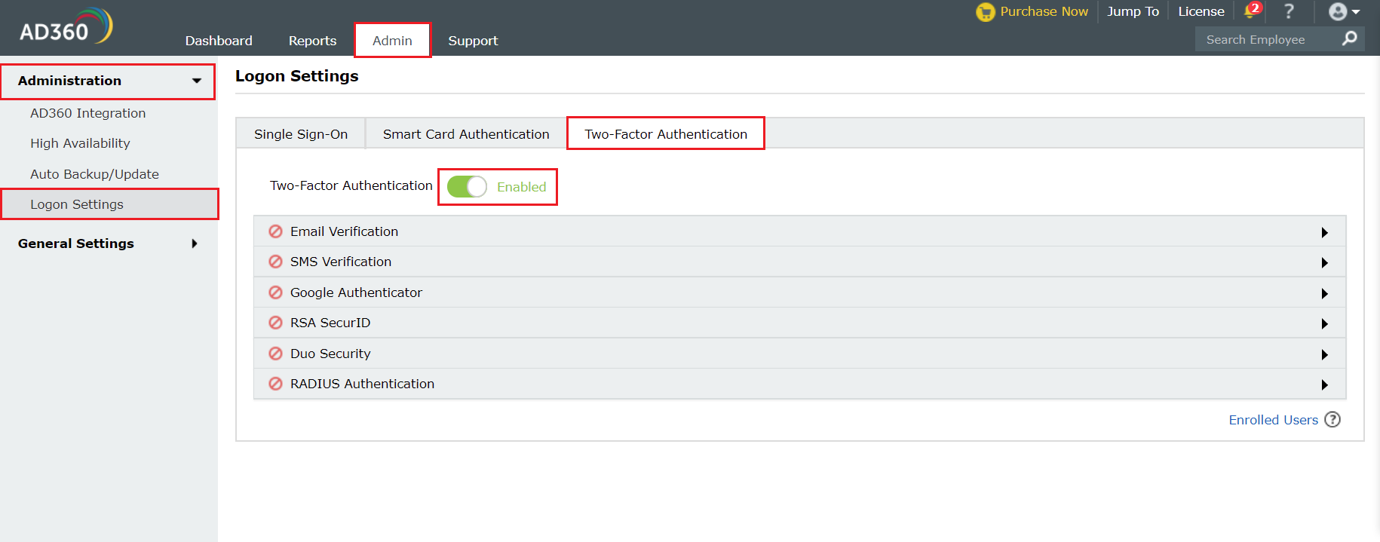Expand the RADIUS Authentication arrow
The height and width of the screenshot is (542, 1380).
pos(1324,384)
